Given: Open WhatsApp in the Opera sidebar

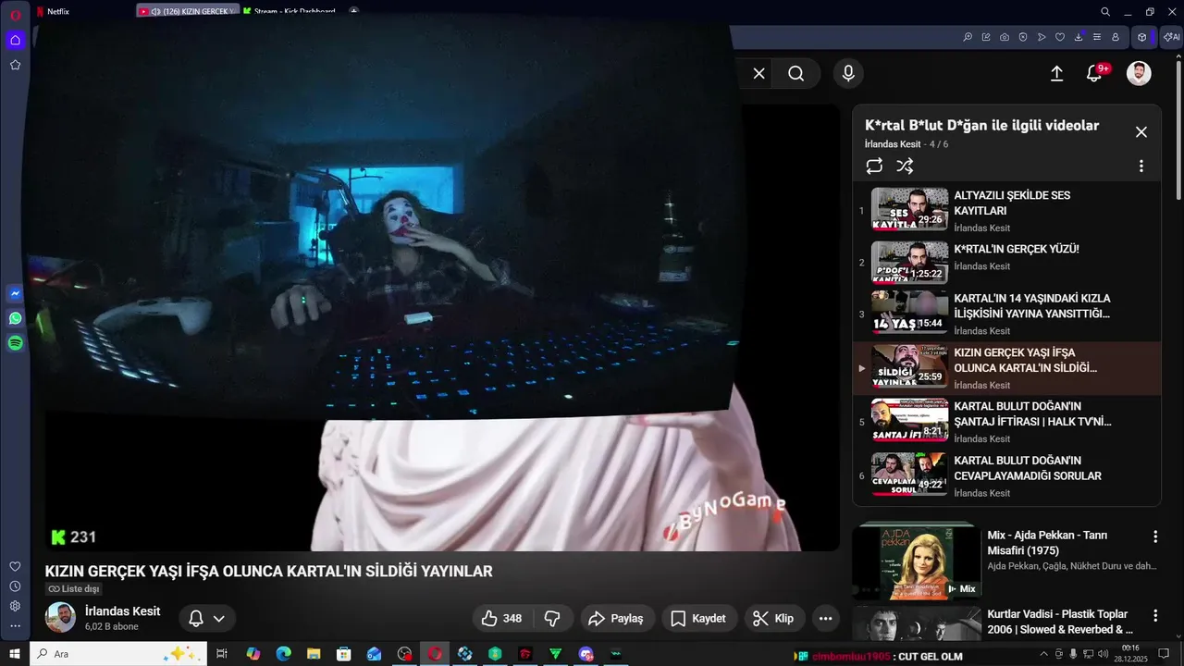Looking at the screenshot, I should 15,318.
